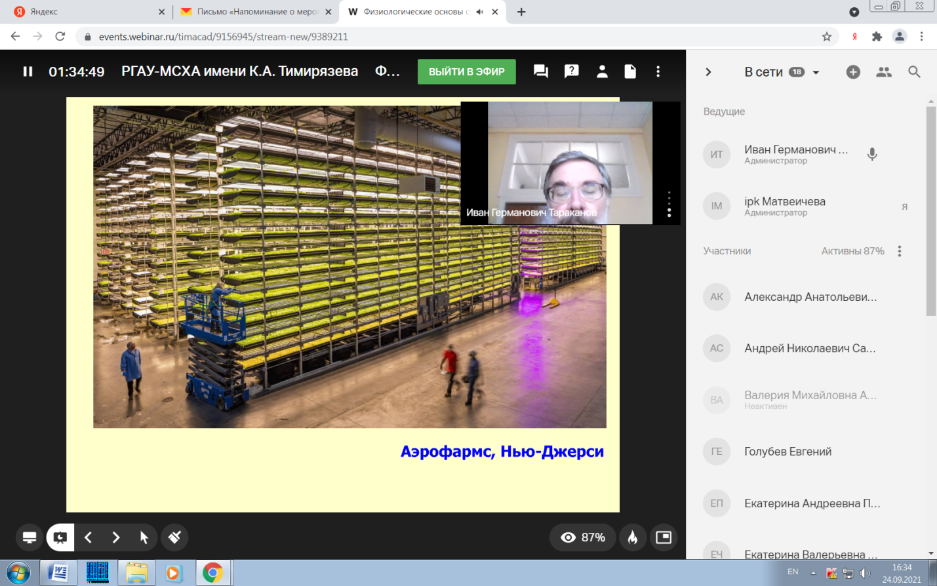This screenshot has width=937, height=586.
Task: Click the ГЕ avatar circle
Action: [x=717, y=452]
